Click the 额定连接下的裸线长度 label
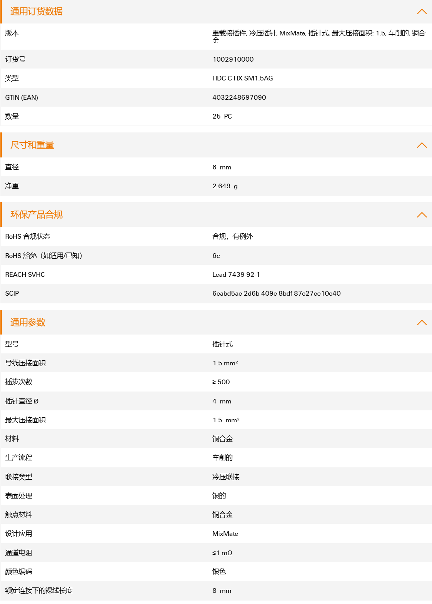432x604 pixels. click(39, 591)
